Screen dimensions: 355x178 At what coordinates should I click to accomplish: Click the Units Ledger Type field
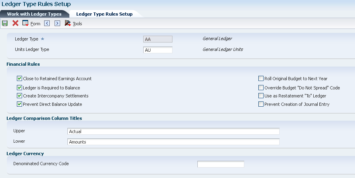point(158,50)
